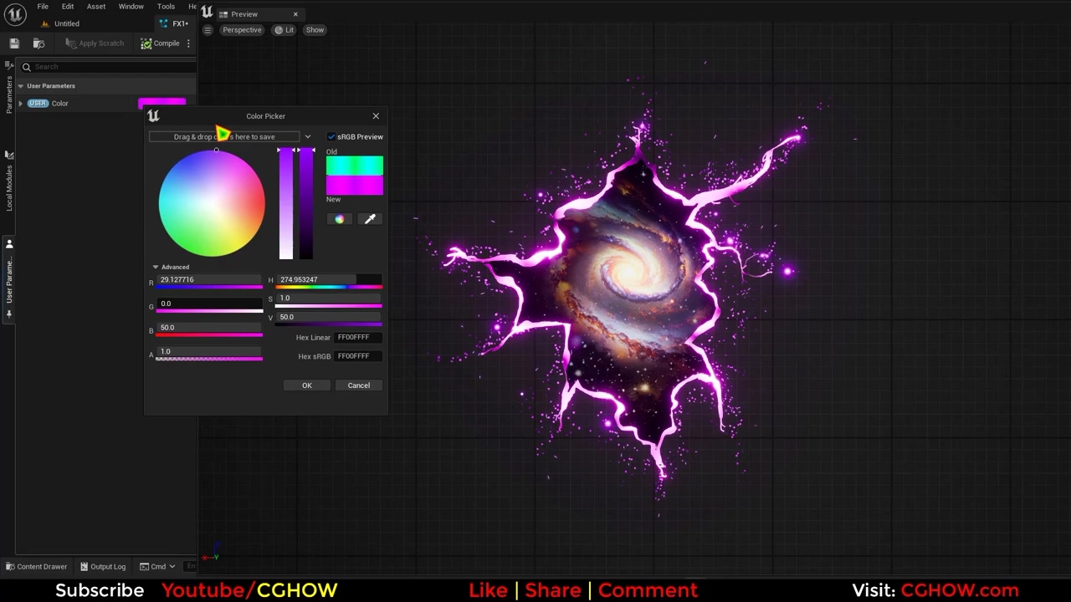
Task: Toggle the Lit view mode button
Action: 284,30
